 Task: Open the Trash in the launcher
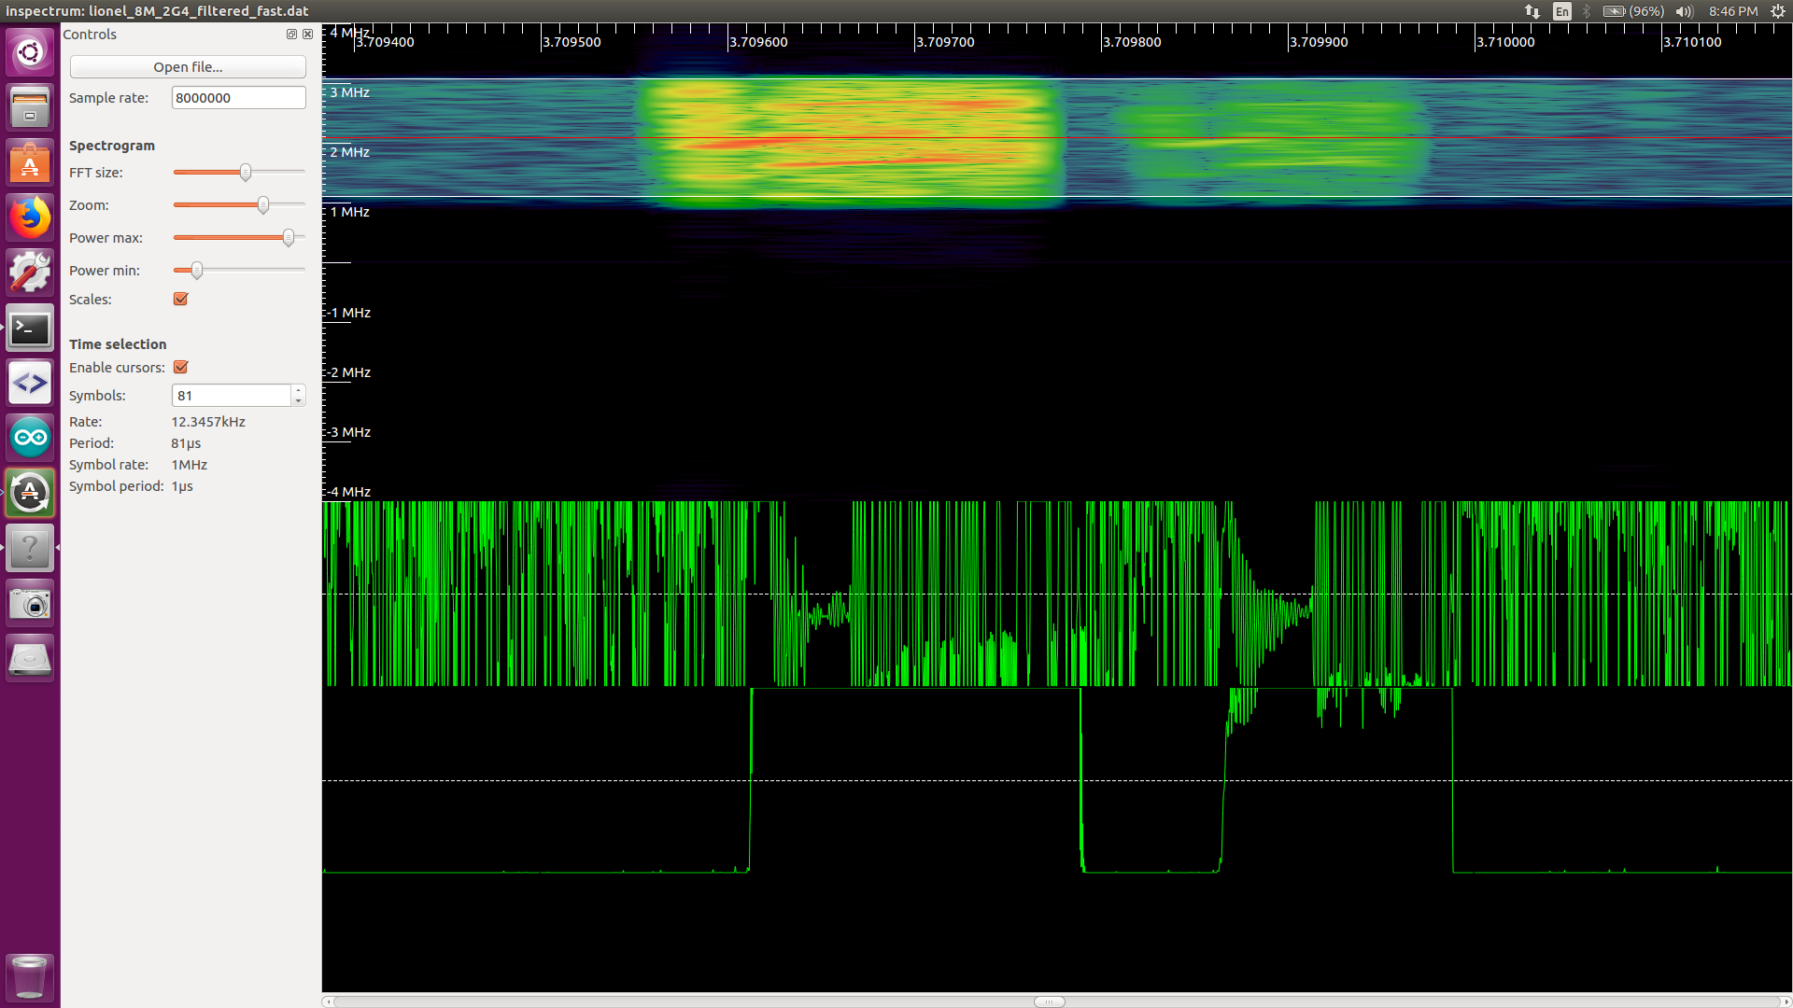(30, 977)
